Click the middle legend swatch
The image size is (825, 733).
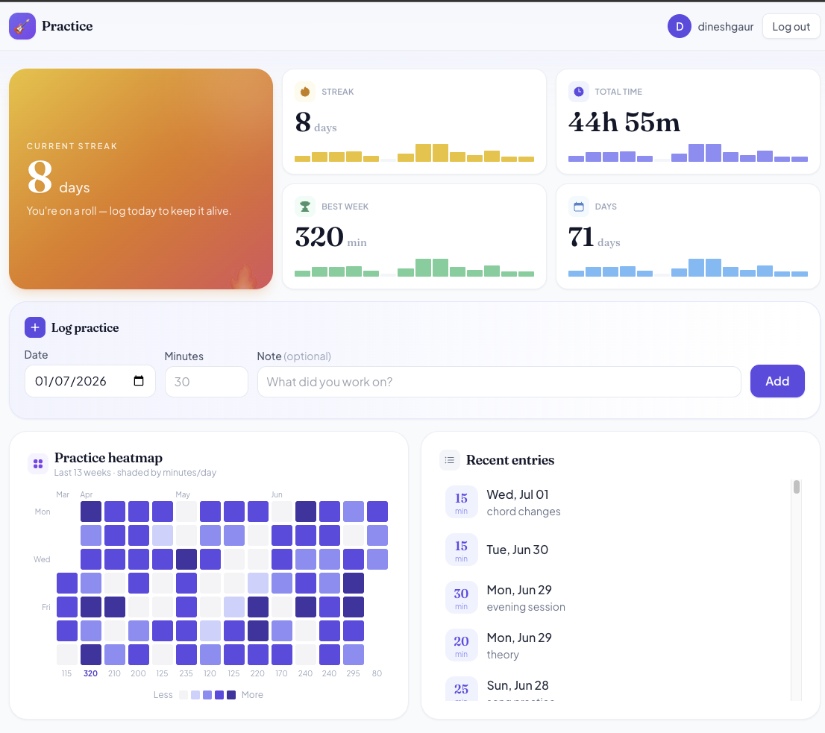(207, 695)
